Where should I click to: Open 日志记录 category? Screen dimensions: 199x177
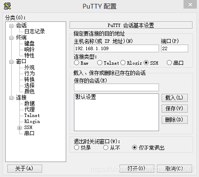point(34,31)
